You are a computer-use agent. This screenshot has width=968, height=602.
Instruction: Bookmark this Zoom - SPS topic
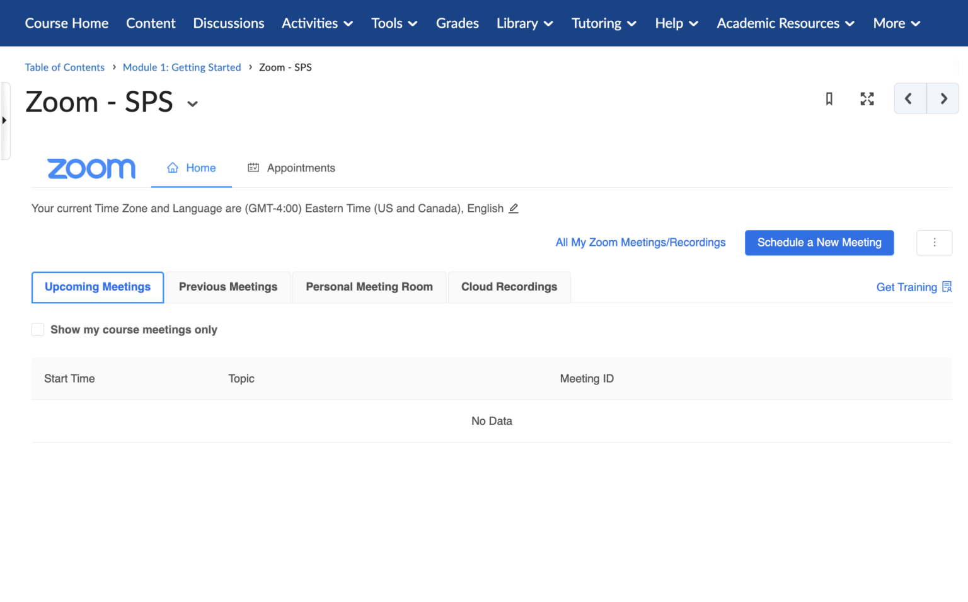point(829,99)
